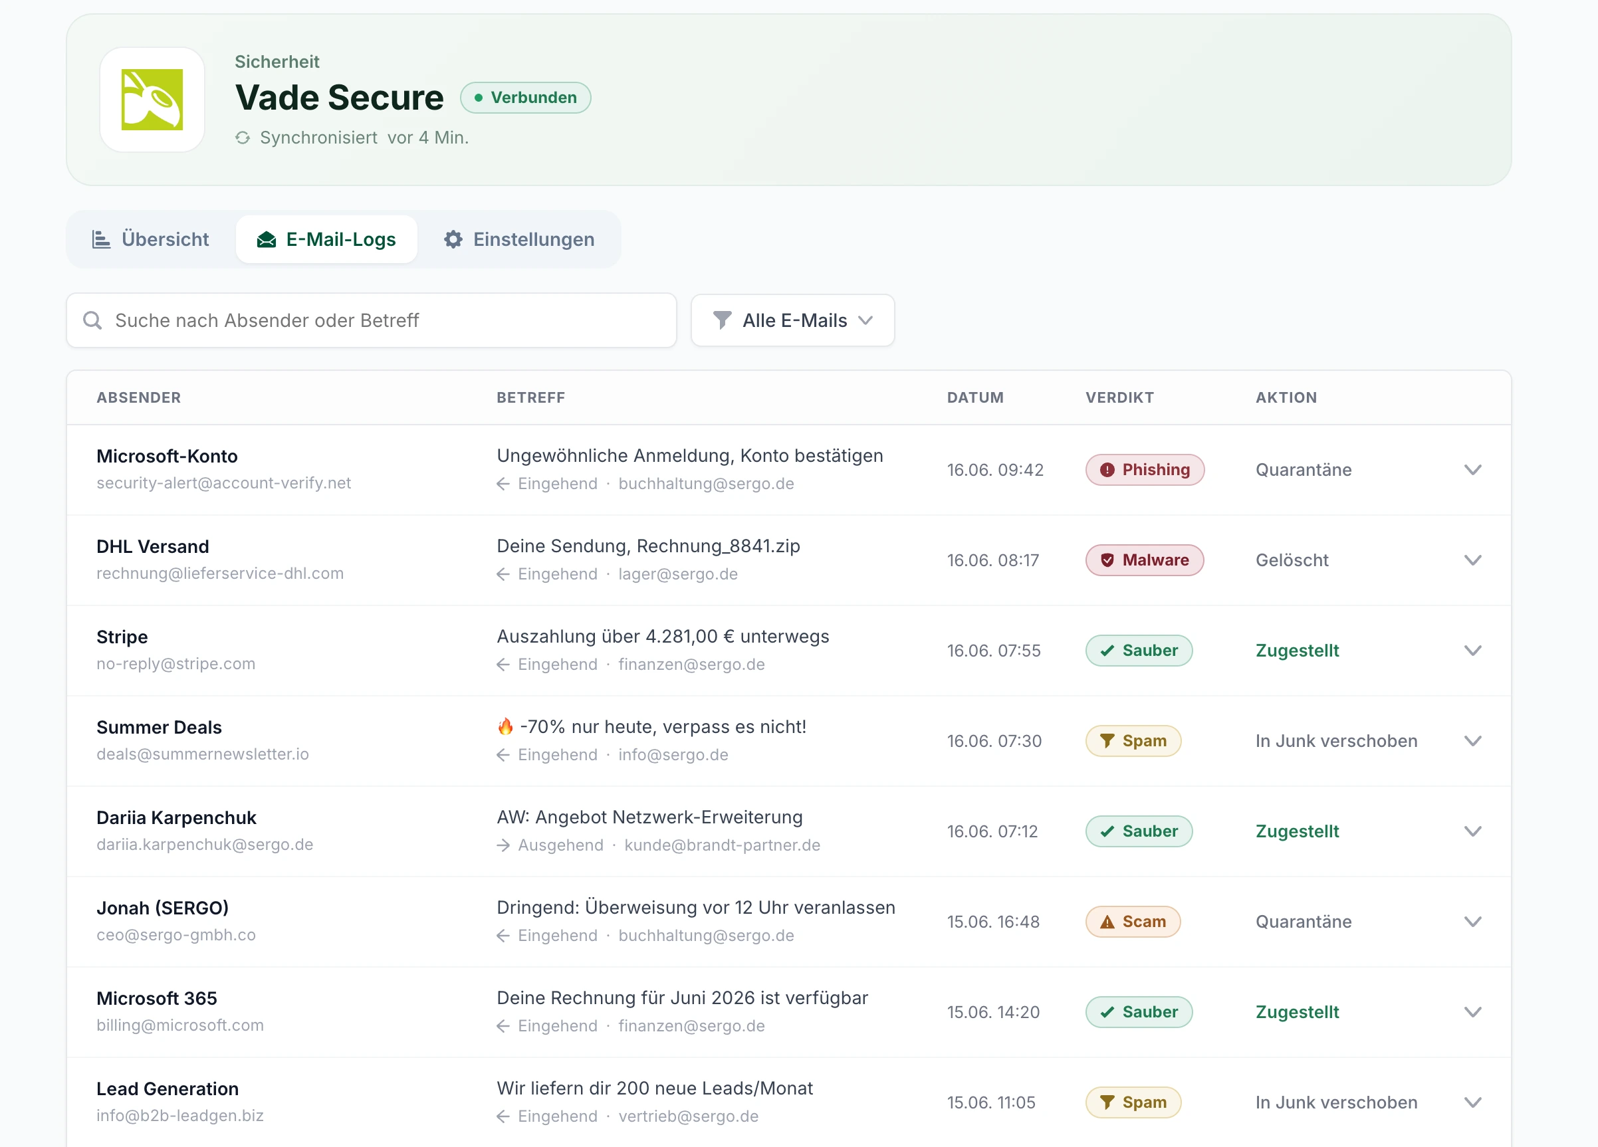Click recipient kunde@brandt-partner.de

tap(722, 845)
